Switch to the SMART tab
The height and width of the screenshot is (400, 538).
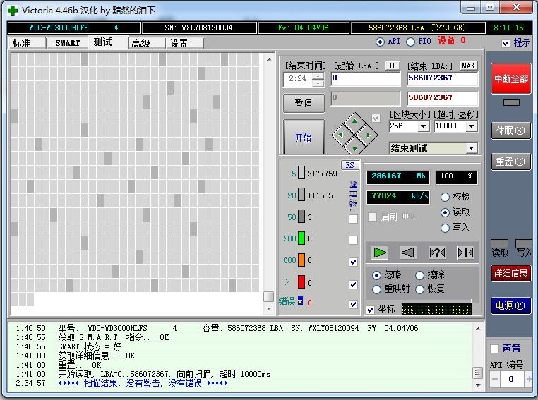[68, 42]
